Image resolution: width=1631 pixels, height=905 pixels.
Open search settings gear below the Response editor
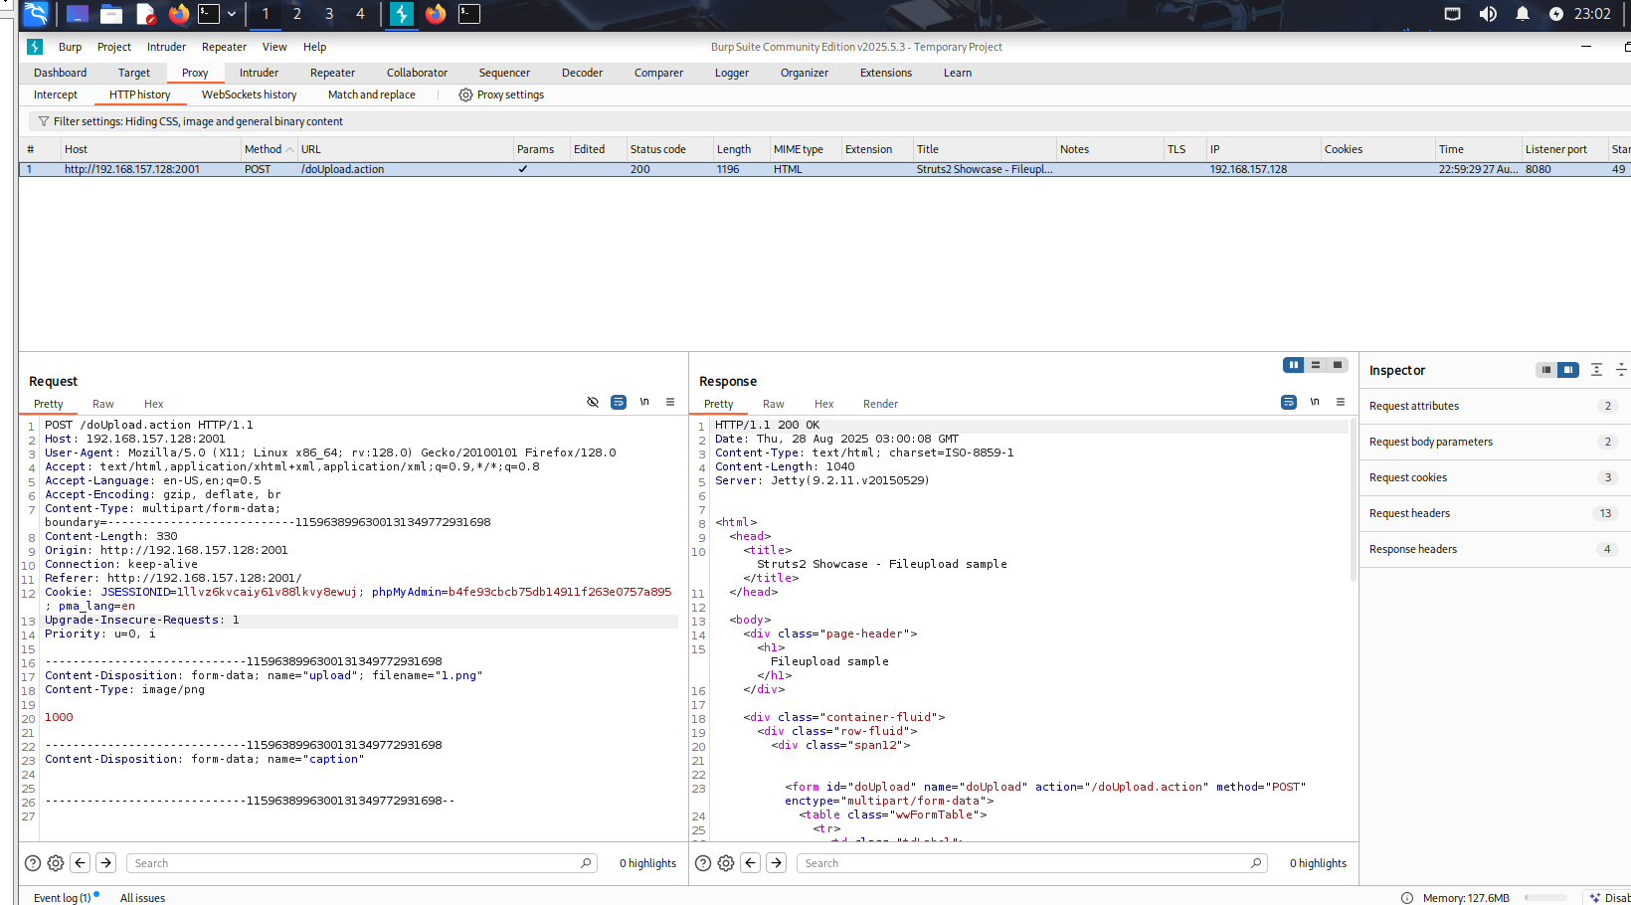pyautogui.click(x=726, y=863)
